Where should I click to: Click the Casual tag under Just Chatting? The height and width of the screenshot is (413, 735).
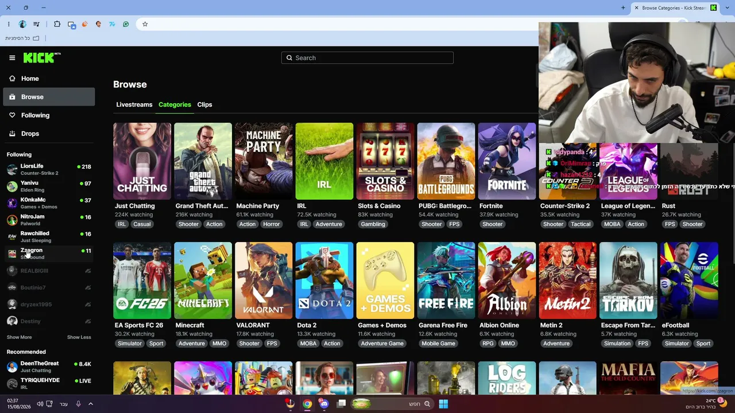click(142, 224)
